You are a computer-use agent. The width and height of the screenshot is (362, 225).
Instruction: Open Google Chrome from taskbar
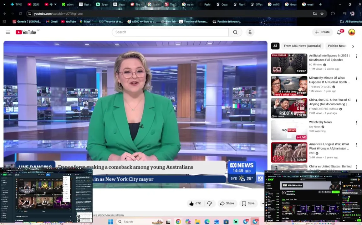(178, 222)
